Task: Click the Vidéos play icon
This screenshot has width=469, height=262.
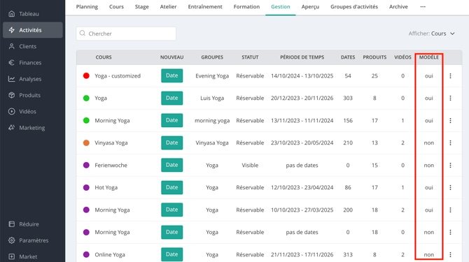Action: click(12, 111)
